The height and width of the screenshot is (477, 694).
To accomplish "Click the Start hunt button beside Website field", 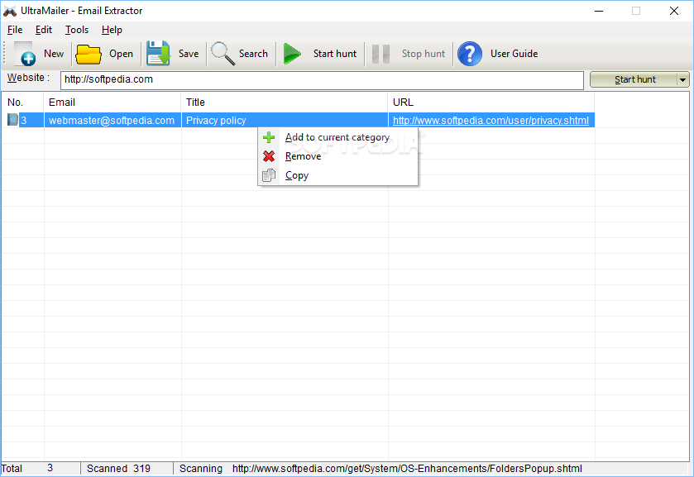I will [x=634, y=79].
